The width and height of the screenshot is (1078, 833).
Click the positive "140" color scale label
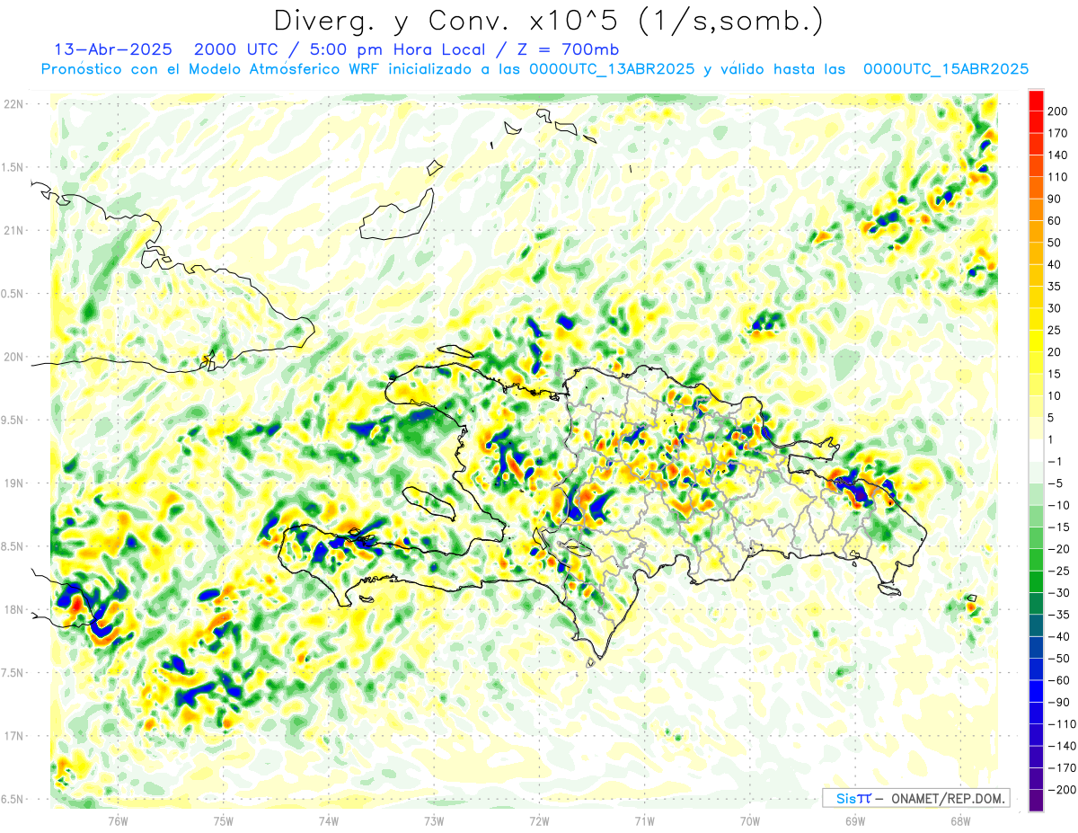pyautogui.click(x=1059, y=155)
